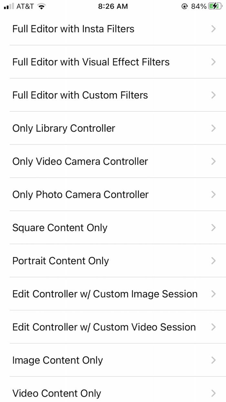The height and width of the screenshot is (402, 226).
Task: Tap the chevron beside Only Library Controller
Action: pyautogui.click(x=213, y=128)
